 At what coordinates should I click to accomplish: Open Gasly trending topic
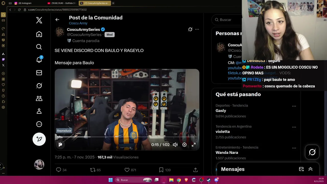click(x=221, y=111)
